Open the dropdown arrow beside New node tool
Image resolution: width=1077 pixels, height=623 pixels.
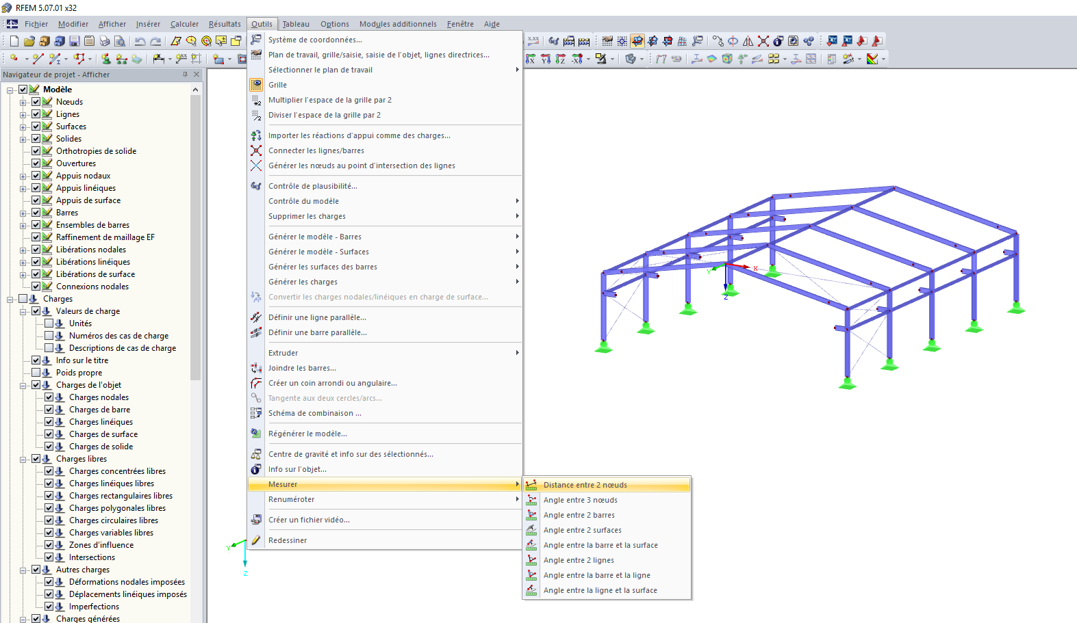click(x=27, y=59)
